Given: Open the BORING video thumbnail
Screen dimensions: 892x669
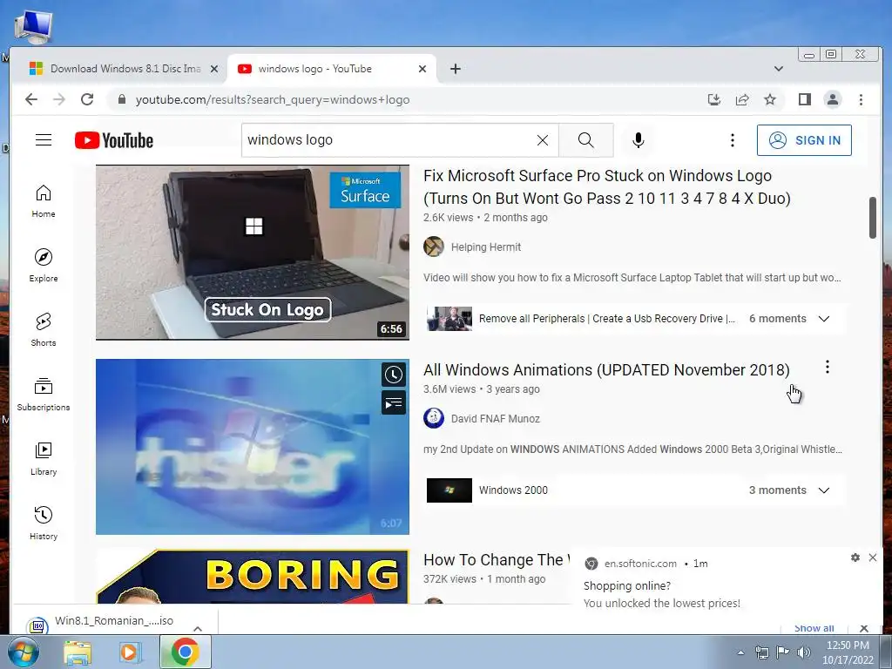Looking at the screenshot, I should (x=253, y=577).
